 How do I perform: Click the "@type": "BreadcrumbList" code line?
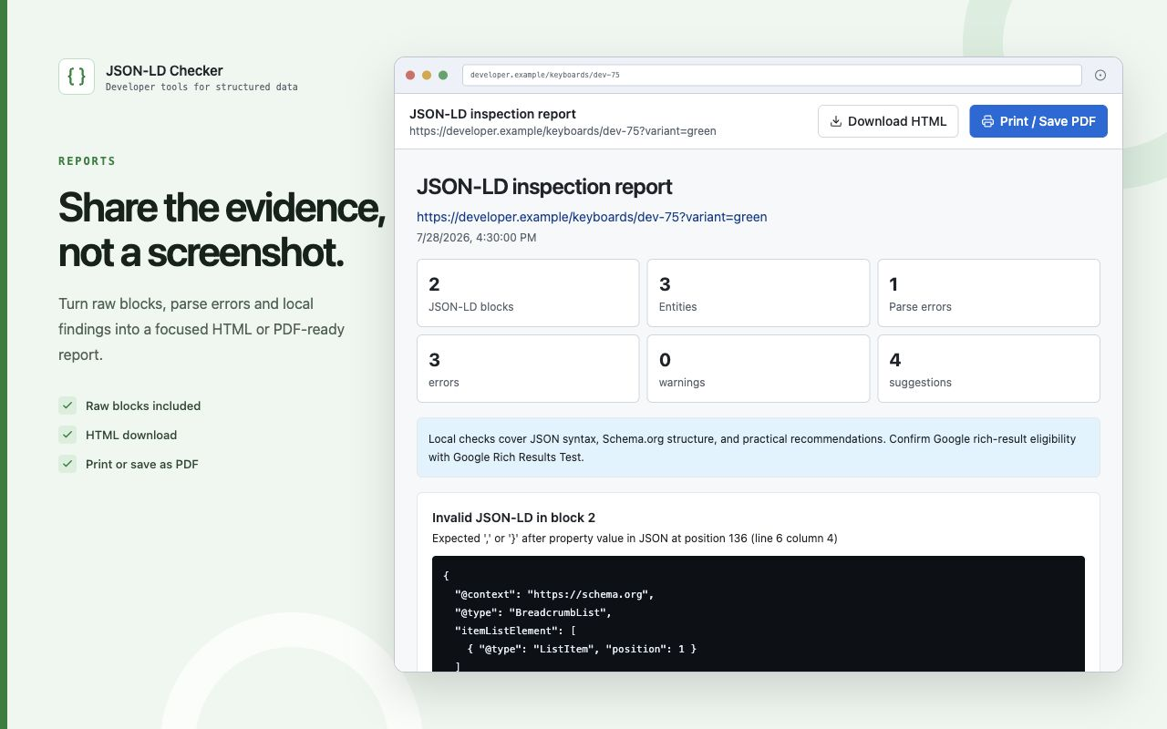(533, 612)
